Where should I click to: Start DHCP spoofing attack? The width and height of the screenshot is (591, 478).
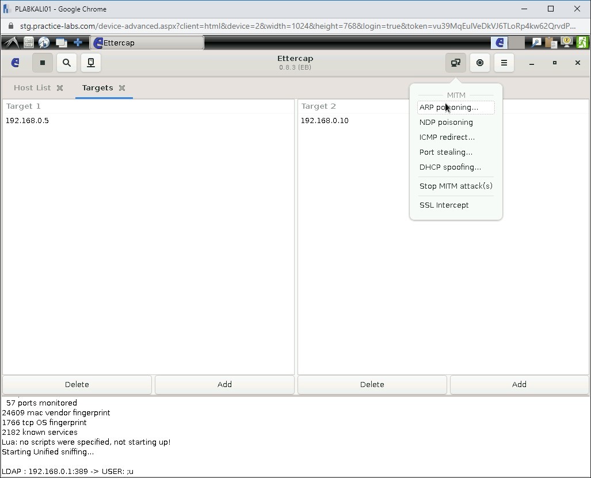(x=451, y=167)
